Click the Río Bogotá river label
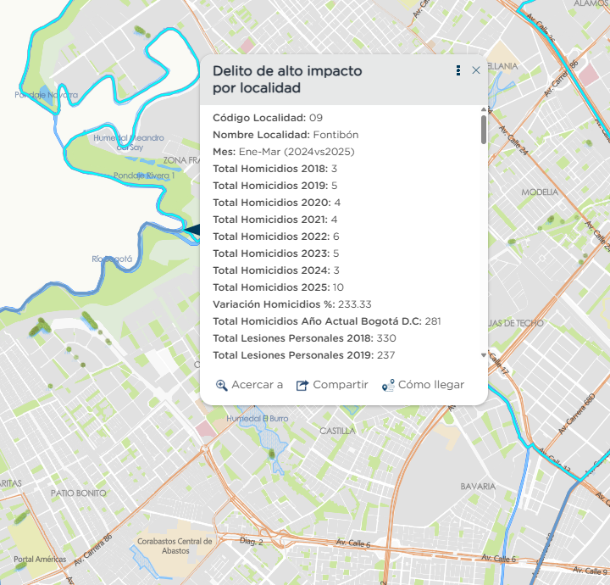Image resolution: width=610 pixels, height=585 pixels. pos(112,259)
